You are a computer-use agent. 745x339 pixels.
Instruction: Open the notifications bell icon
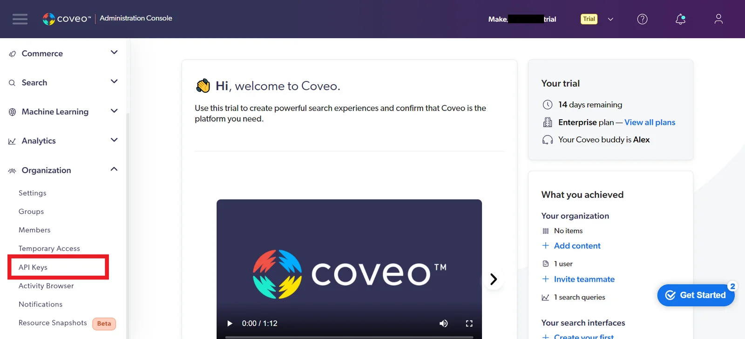(680, 19)
